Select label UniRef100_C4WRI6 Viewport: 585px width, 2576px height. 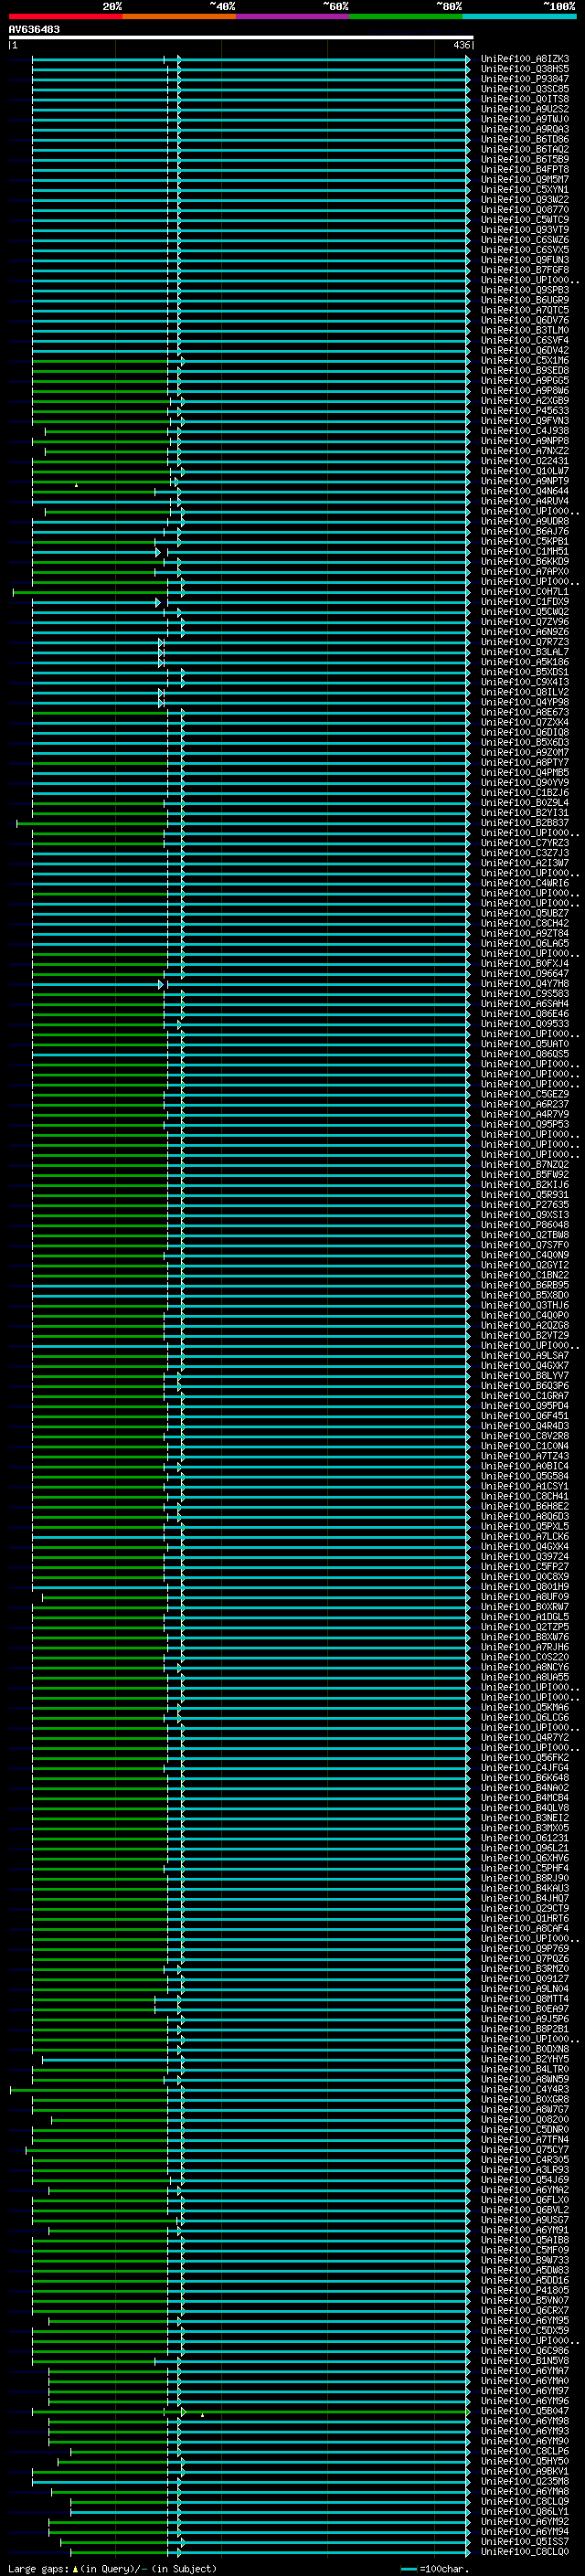(x=525, y=883)
